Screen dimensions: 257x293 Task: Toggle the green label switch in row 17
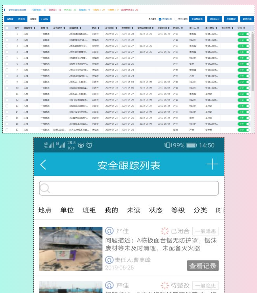tap(244, 130)
